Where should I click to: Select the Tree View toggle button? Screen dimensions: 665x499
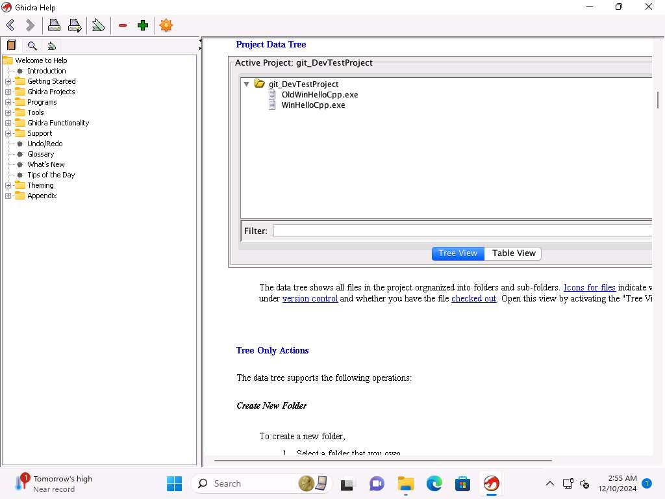coord(458,253)
